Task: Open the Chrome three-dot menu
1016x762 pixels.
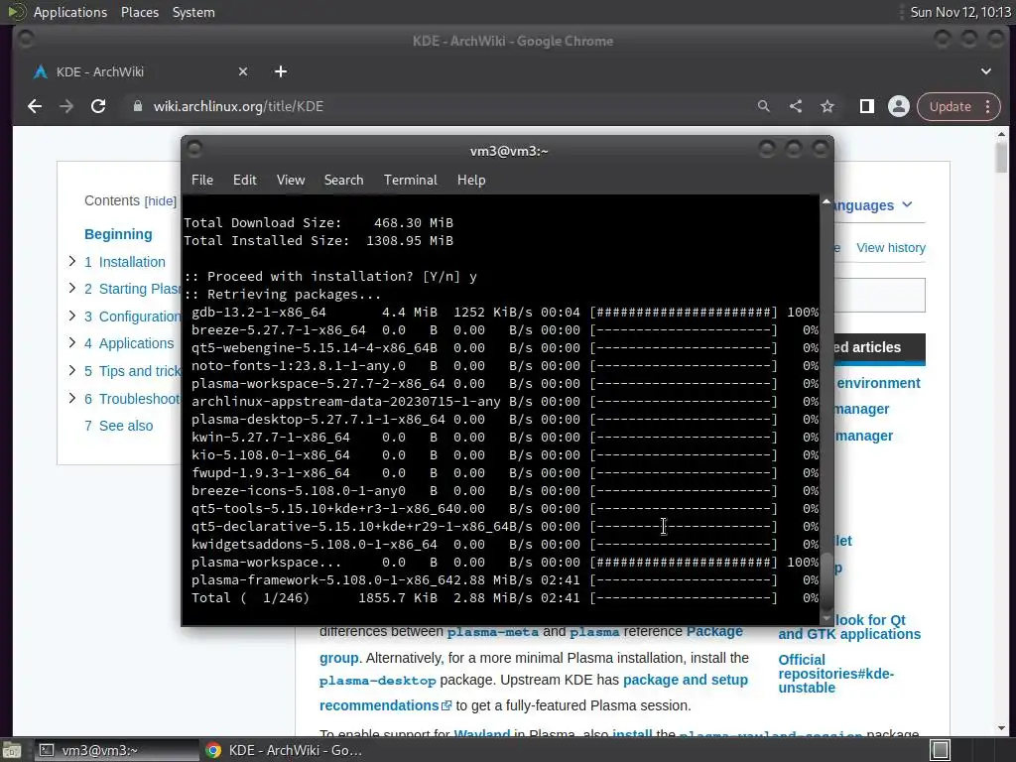Action: (988, 106)
